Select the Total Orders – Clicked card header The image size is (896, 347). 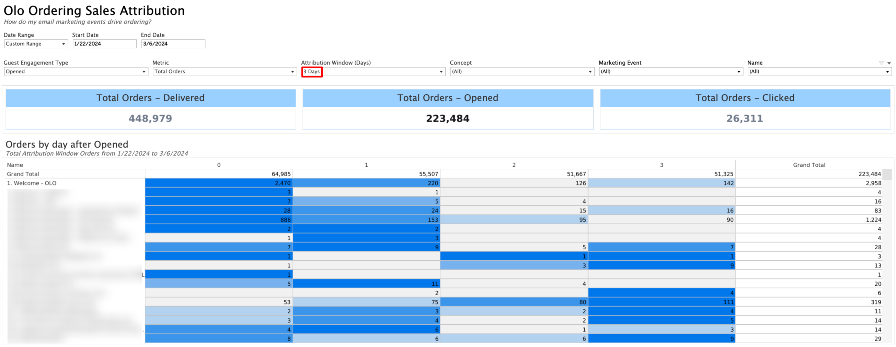745,98
